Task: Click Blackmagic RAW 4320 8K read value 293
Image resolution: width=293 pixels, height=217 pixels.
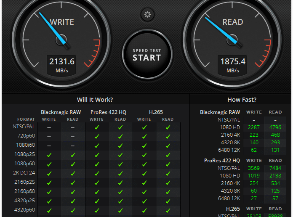Action: click(275, 143)
